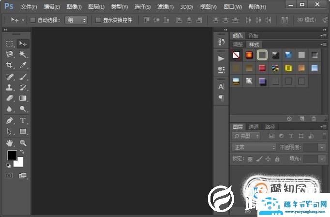This screenshot has width=330, height=217.
Task: Open the 文件(F) menu
Action: [x=29, y=7]
